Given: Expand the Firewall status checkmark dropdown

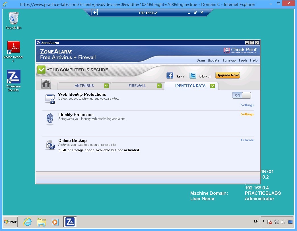Looking at the screenshot, I should 159,85.
